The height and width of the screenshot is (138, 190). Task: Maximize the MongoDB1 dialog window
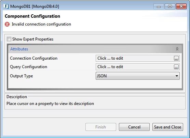[x=170, y=6]
